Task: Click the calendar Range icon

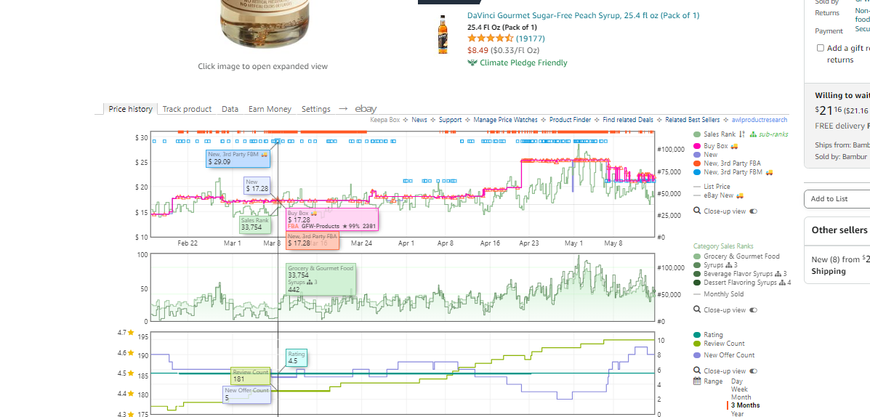Action: point(698,381)
